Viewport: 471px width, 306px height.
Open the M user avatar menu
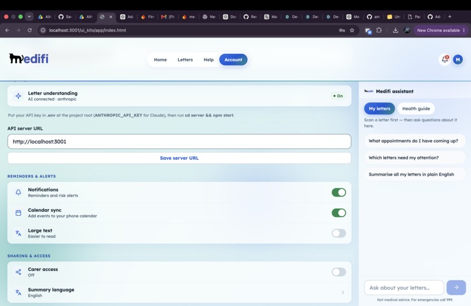[458, 60]
